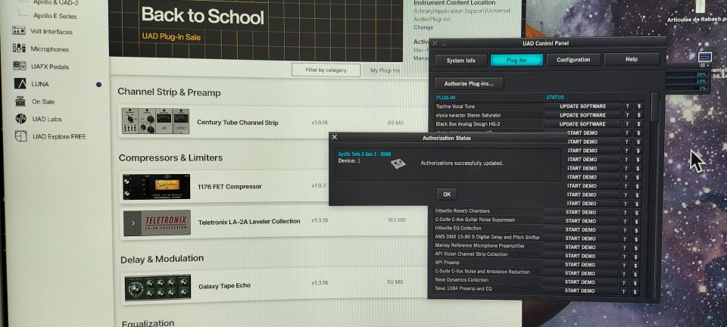Screen dimensions: 727x327
Task: Click the UAD Explore FREE icon
Action: [x=21, y=136]
